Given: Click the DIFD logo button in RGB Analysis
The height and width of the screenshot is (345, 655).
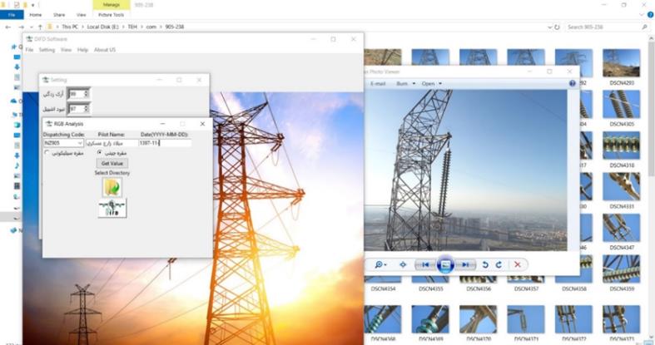Looking at the screenshot, I should (x=112, y=209).
